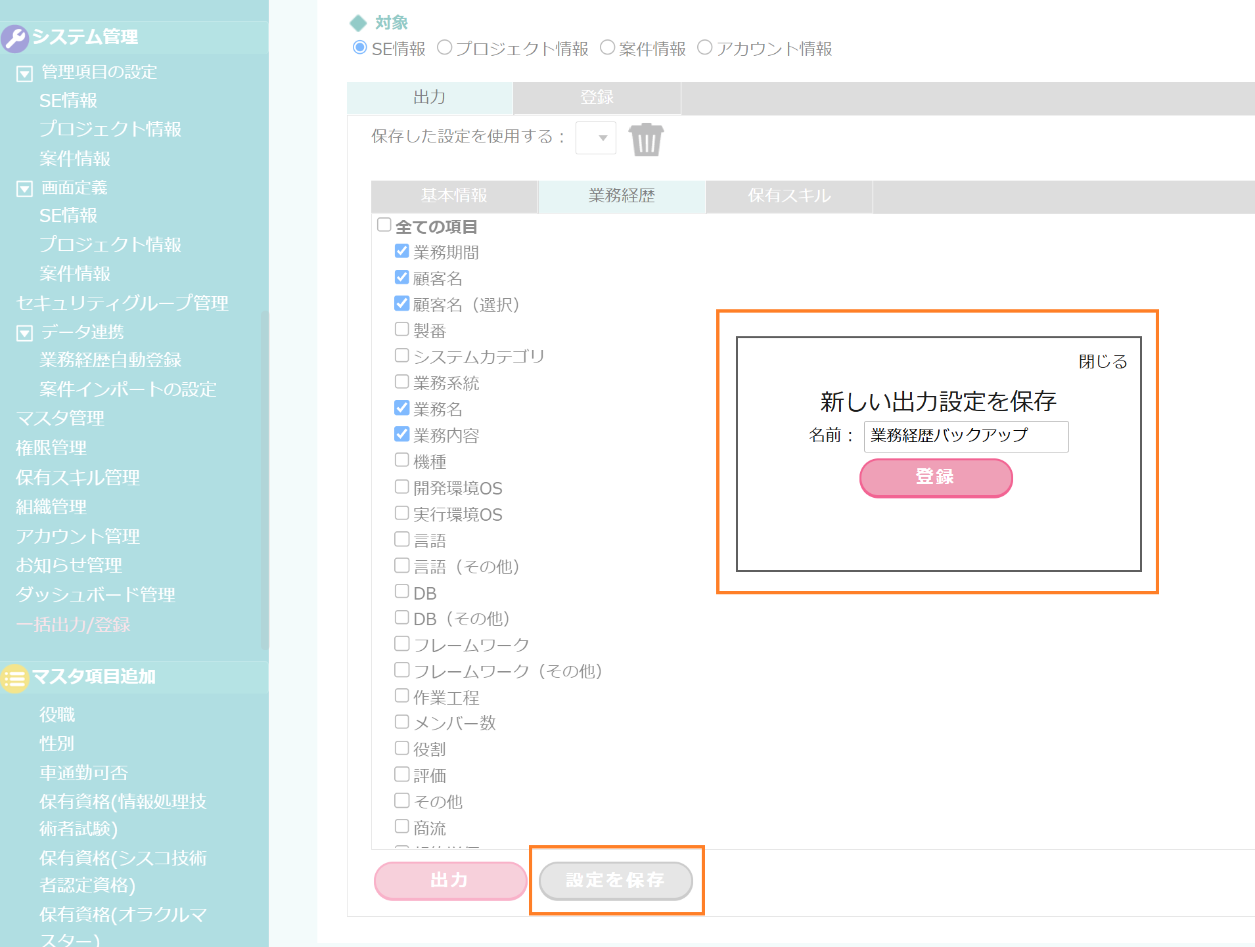This screenshot has width=1255, height=947.
Task: Open the 保有スキル tab
Action: (x=788, y=196)
